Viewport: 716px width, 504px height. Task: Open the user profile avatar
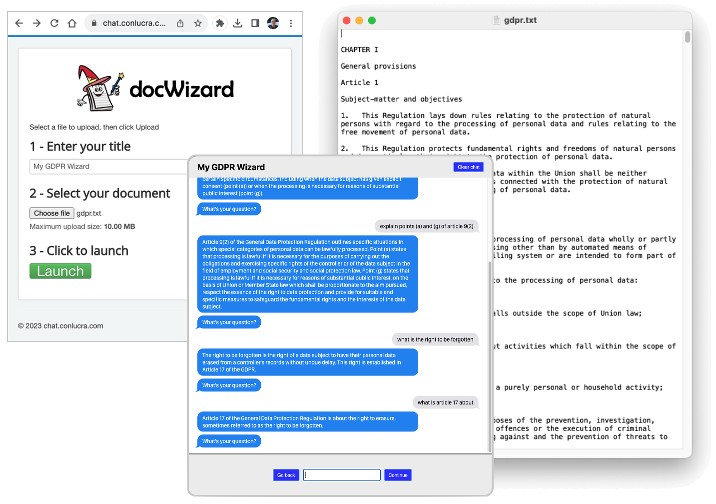tap(273, 23)
